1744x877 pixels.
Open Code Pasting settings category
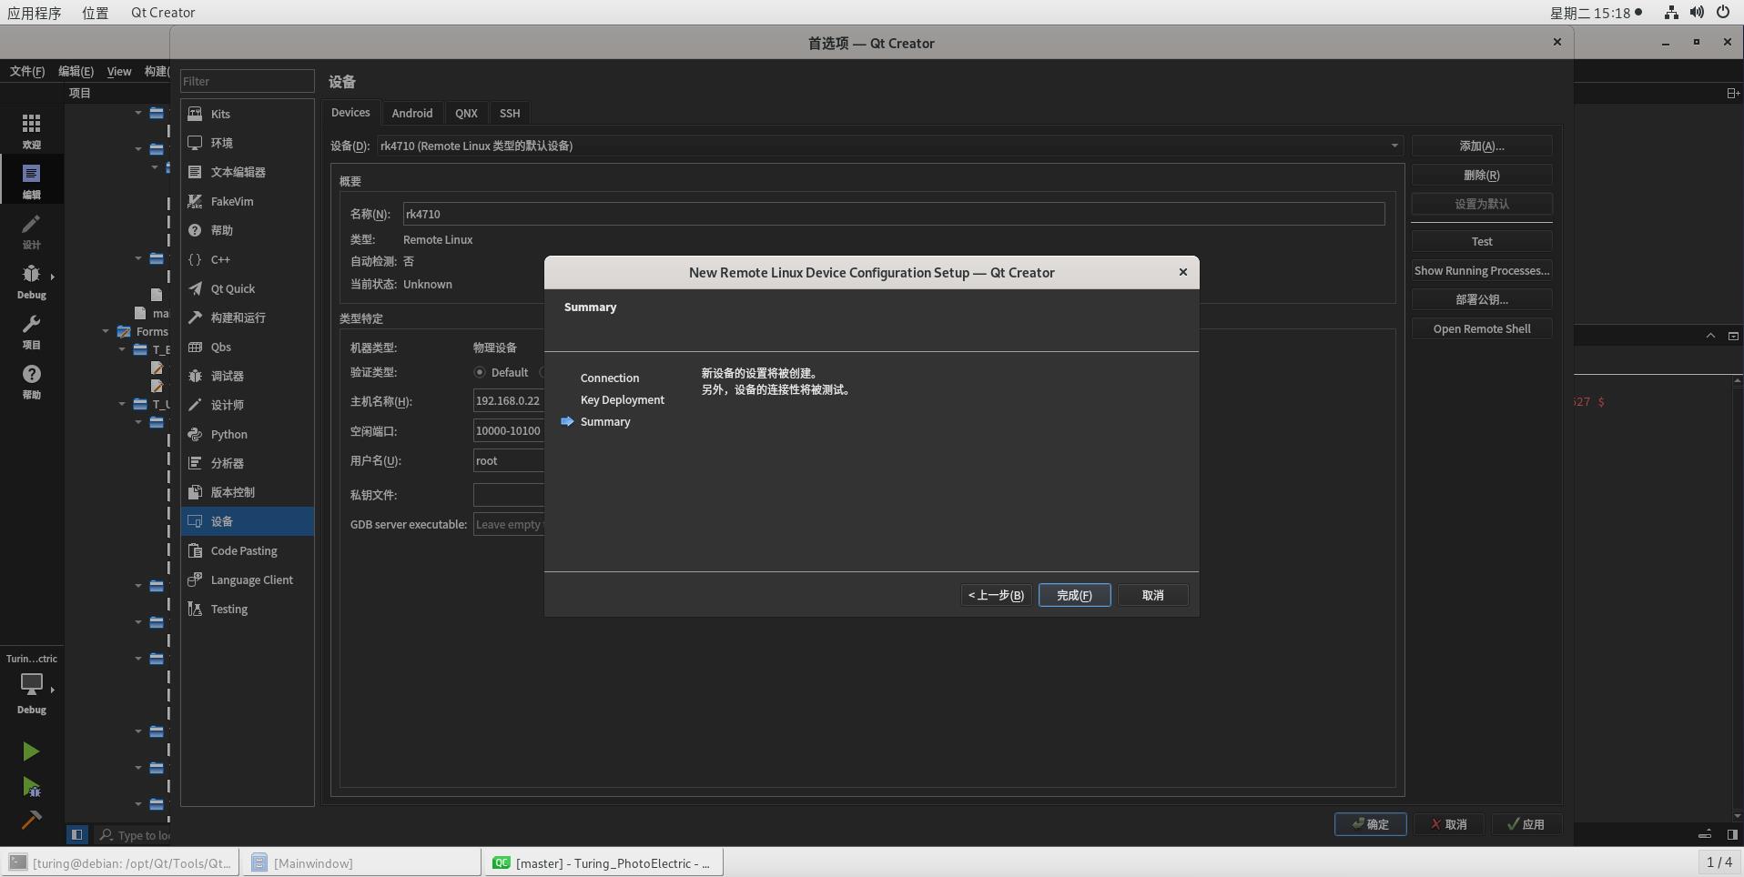point(247,550)
